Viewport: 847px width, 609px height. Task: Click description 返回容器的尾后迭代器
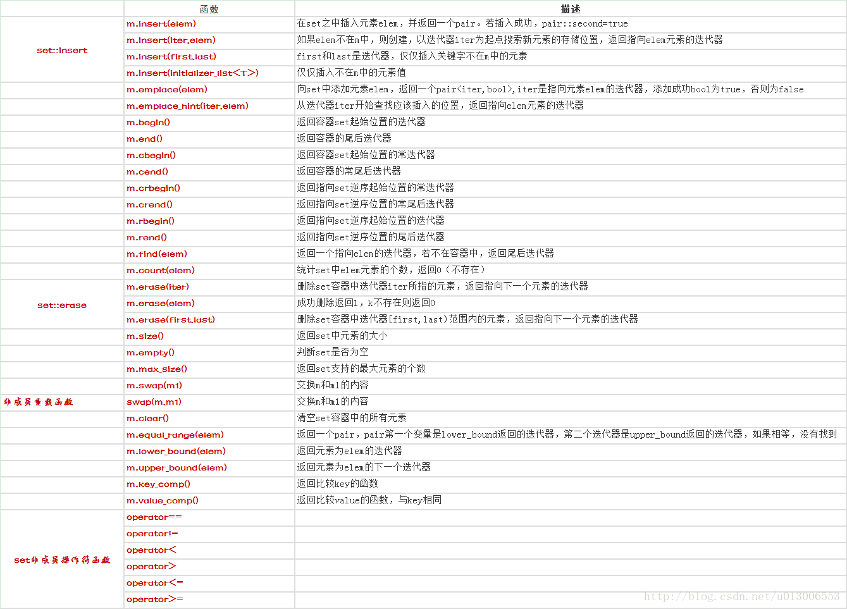(x=570, y=139)
